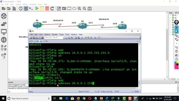Open the Action Center notification icon
This screenshot has height=101, width=179.
coord(175,98)
